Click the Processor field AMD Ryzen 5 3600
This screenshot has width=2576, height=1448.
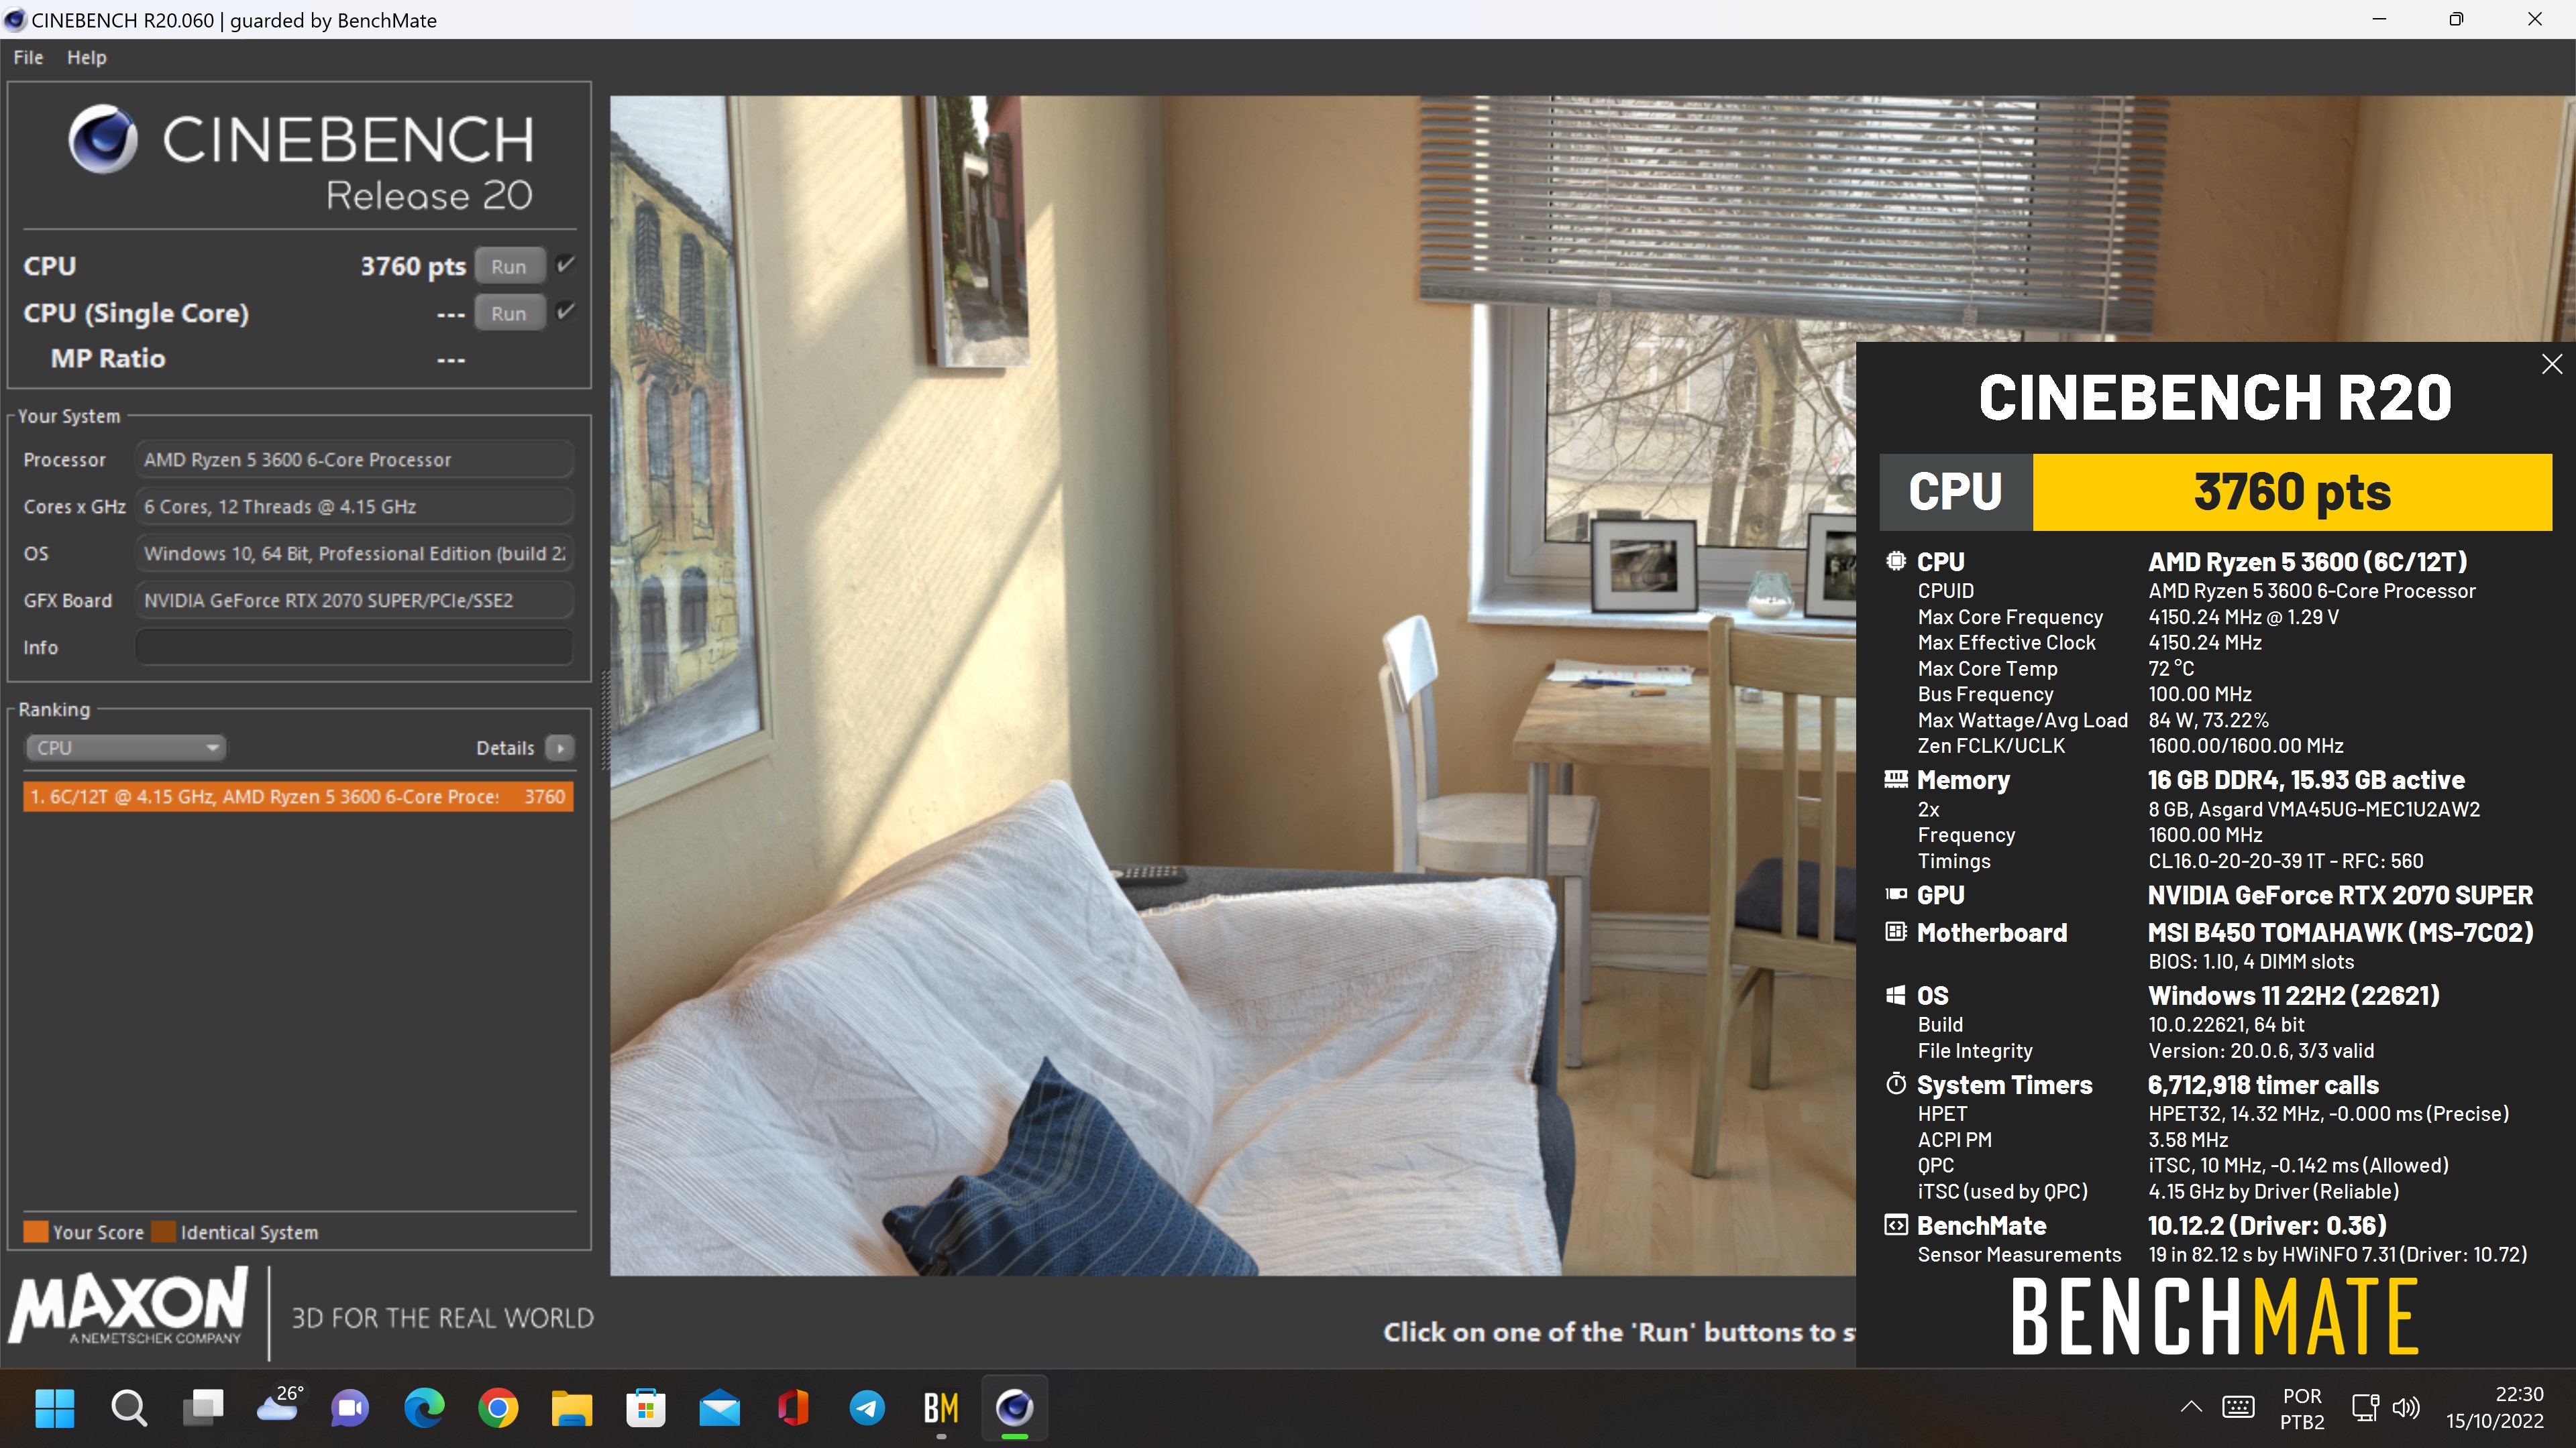click(354, 460)
